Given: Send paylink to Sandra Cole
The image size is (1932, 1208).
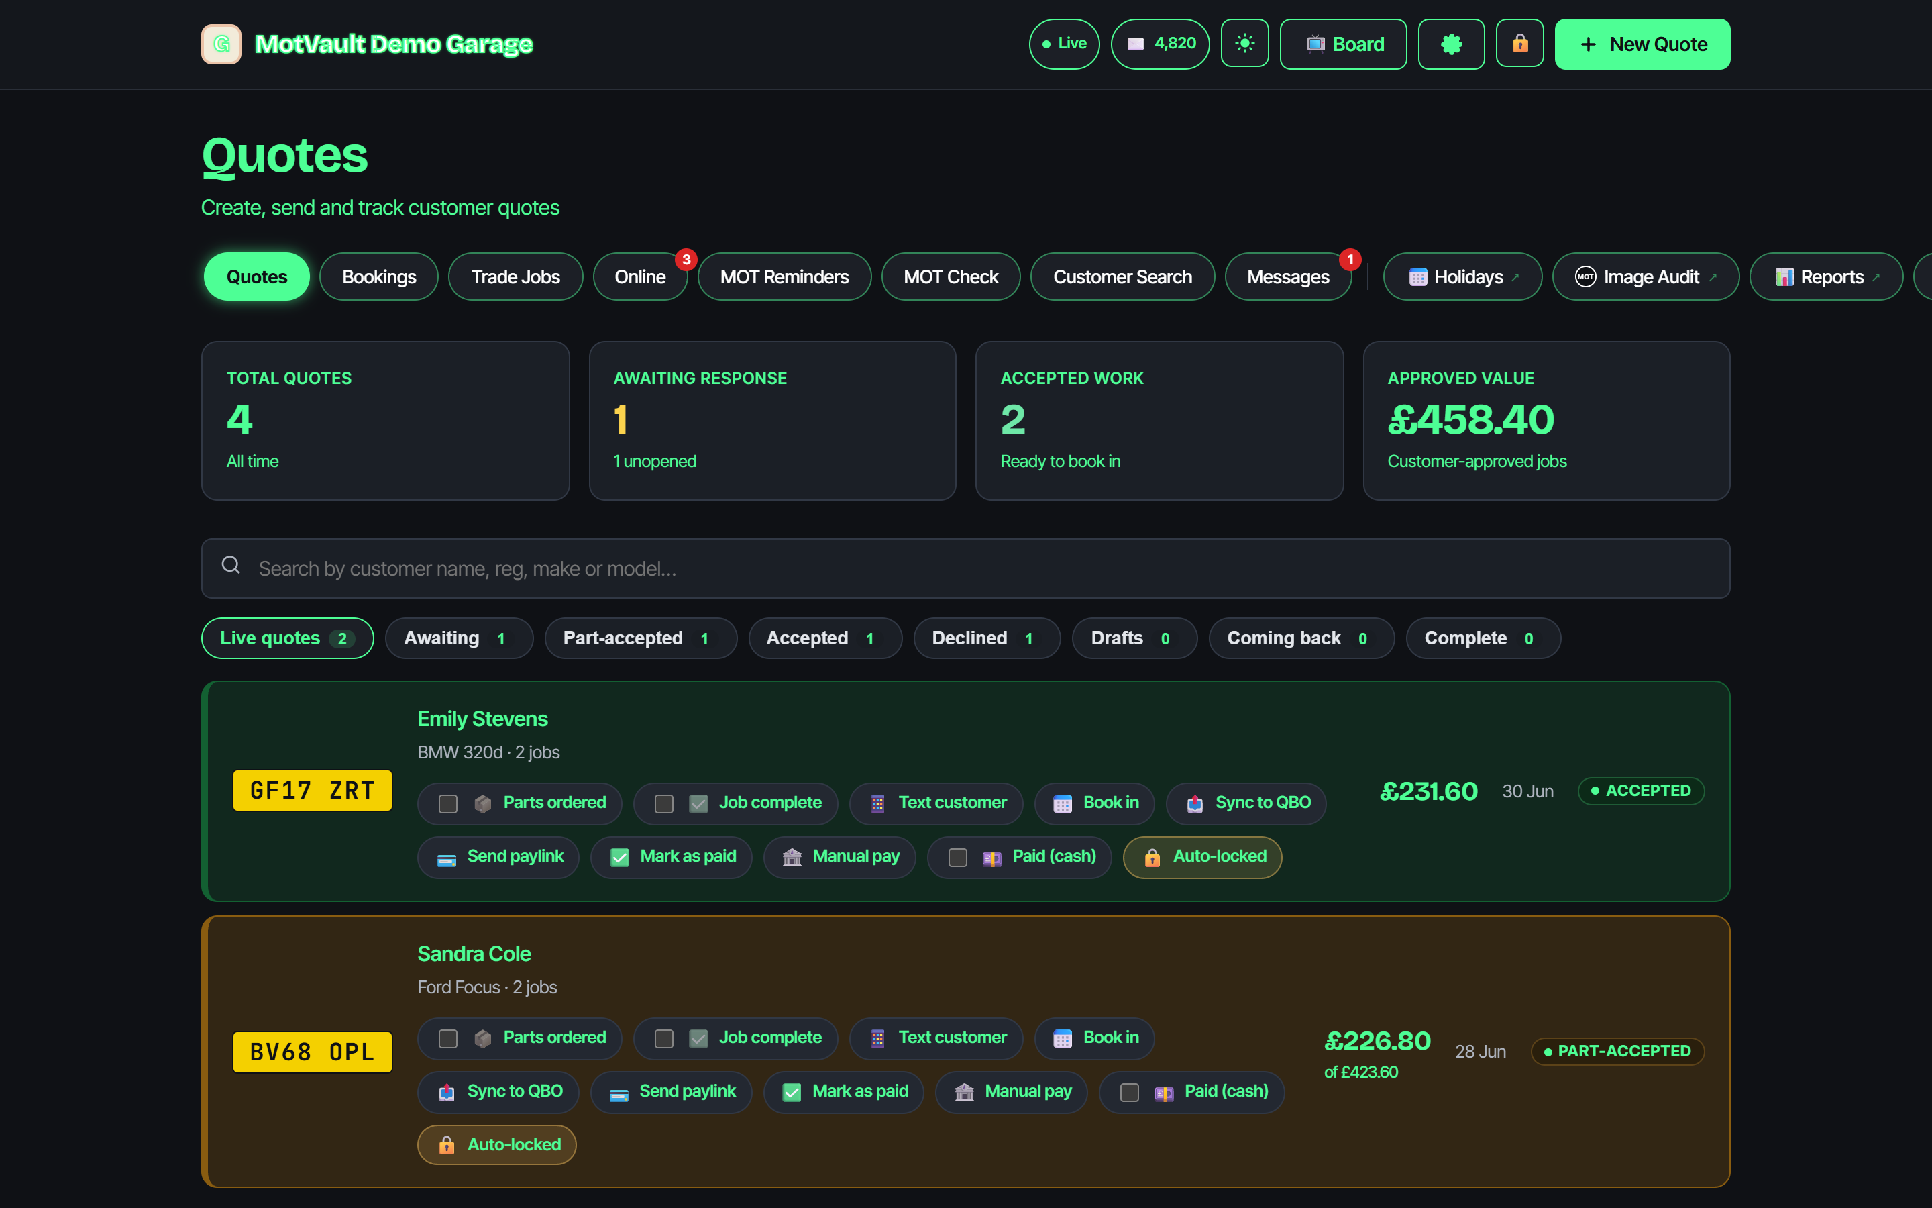Looking at the screenshot, I should [671, 1091].
